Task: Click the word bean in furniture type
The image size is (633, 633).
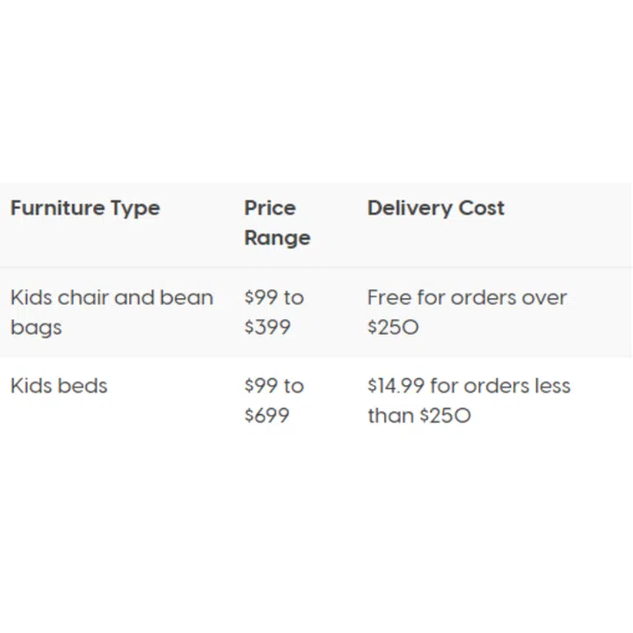Action: (186, 298)
